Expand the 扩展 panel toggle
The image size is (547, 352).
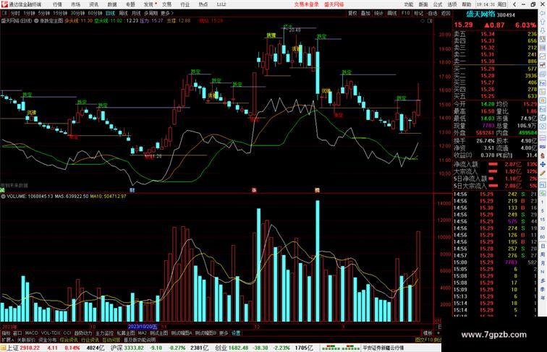click(7, 340)
